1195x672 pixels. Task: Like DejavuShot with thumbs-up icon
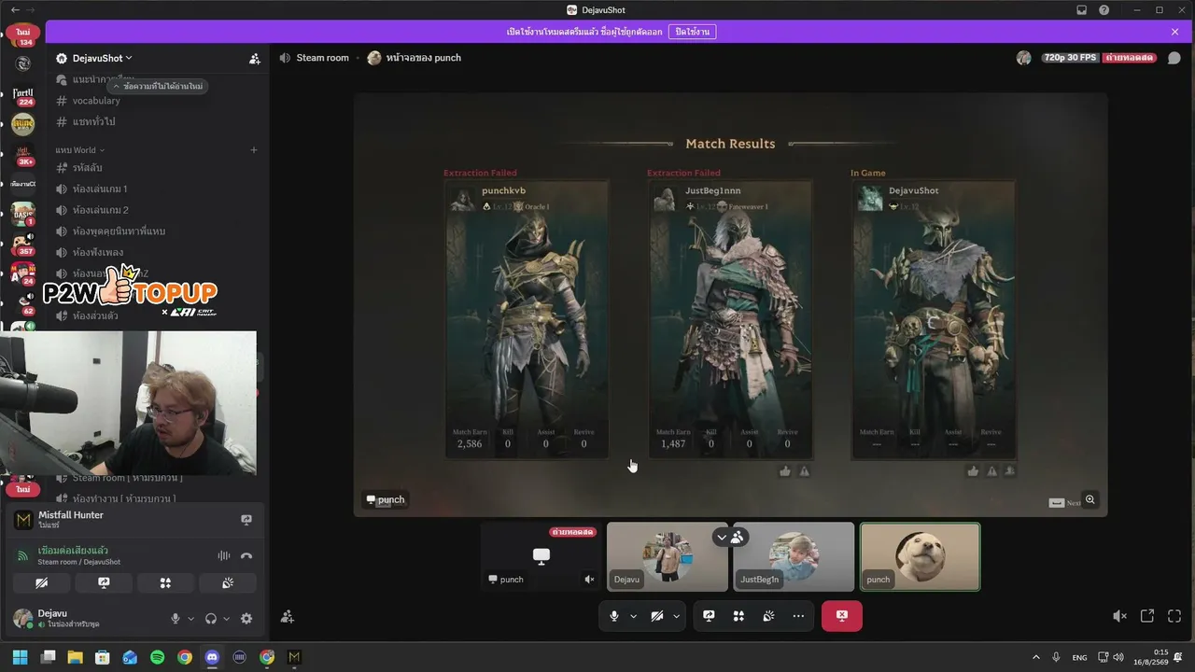coord(973,471)
